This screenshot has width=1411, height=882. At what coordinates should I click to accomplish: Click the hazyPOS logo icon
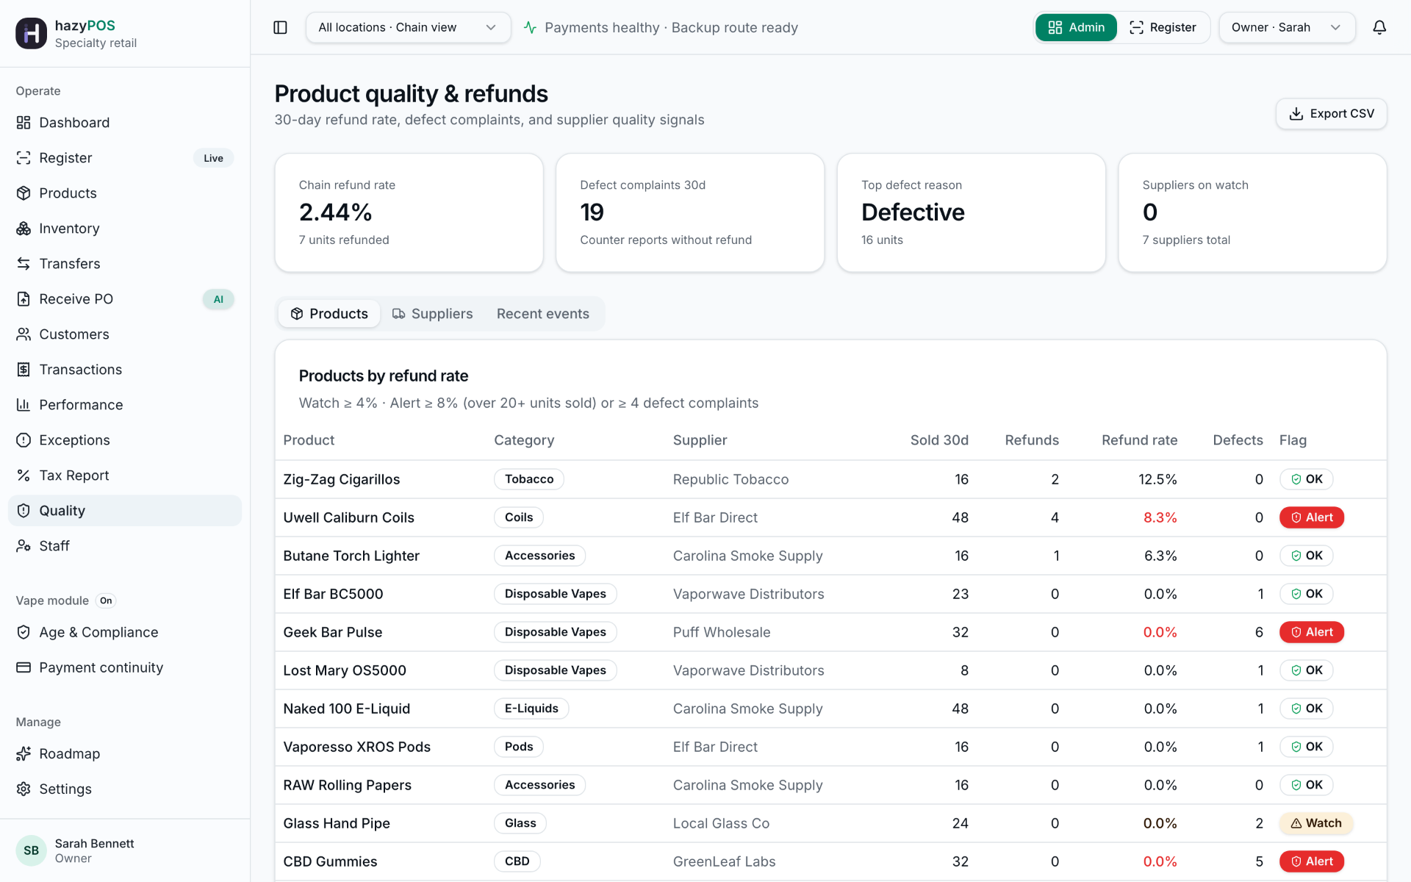coord(31,34)
